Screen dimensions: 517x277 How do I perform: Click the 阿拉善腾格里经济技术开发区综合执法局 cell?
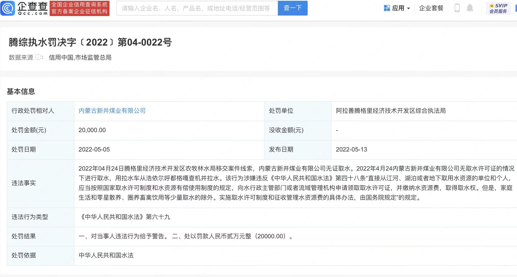424,111
